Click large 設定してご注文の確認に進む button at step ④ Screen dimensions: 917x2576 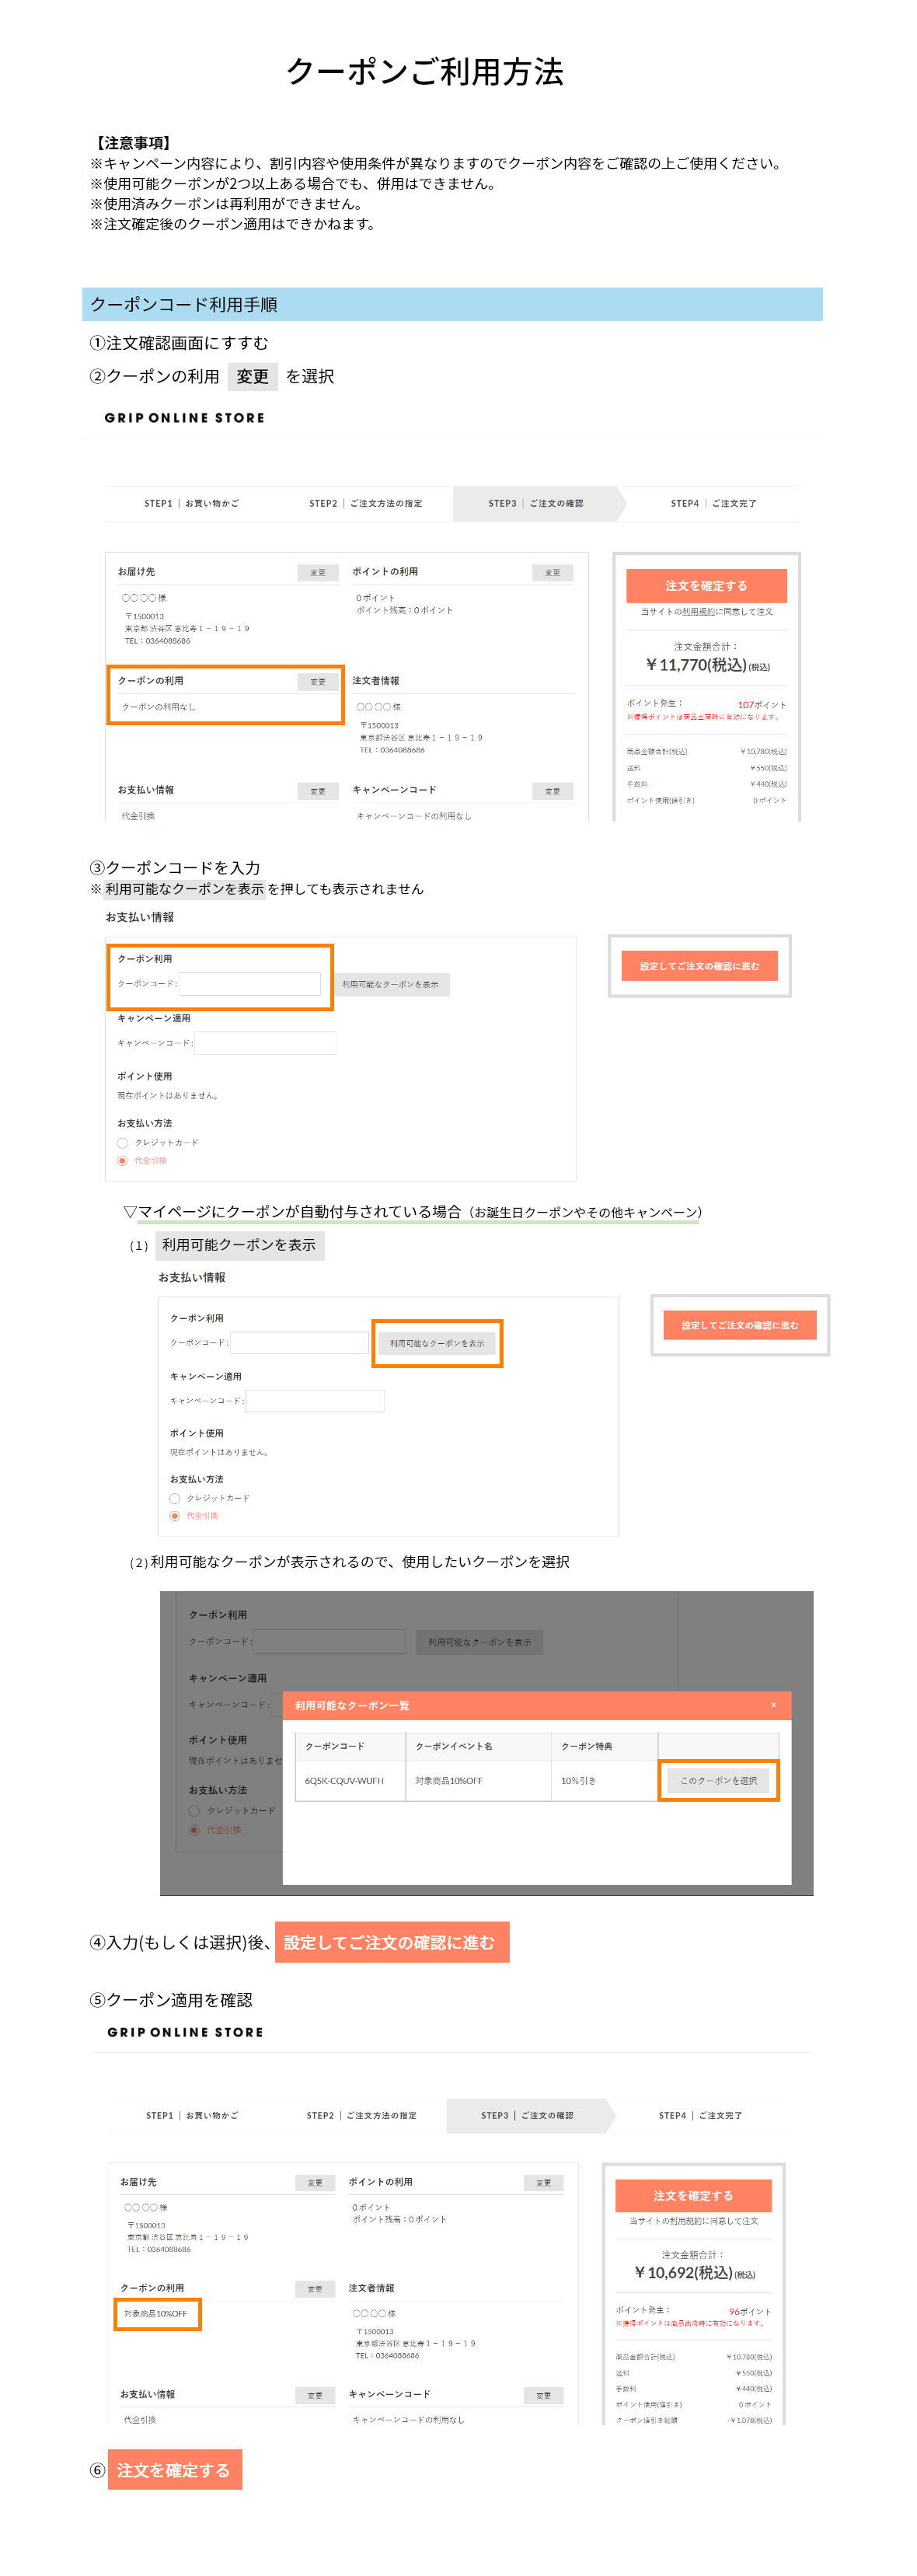[392, 1942]
